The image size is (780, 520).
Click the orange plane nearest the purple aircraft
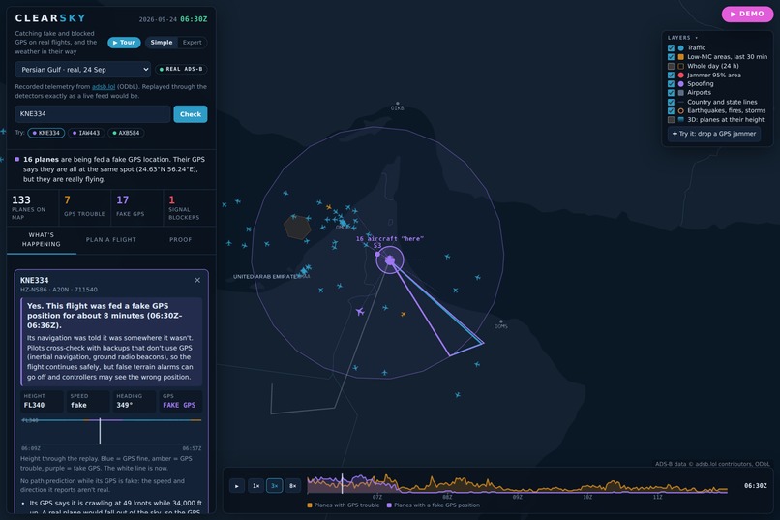[x=403, y=314]
